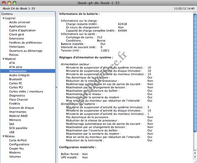The height and width of the screenshot is (163, 197).
Task: Click the Conditions value Bonne
Action: (101, 41)
